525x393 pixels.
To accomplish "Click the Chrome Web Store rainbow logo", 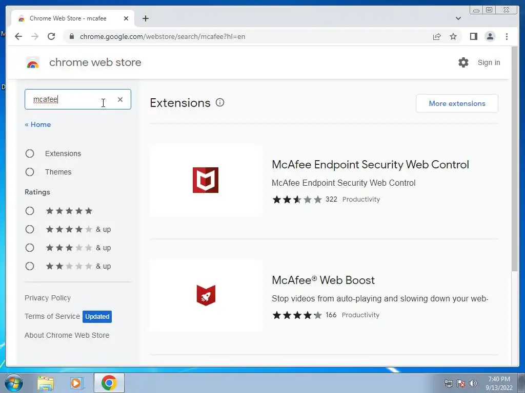I will pos(33,62).
